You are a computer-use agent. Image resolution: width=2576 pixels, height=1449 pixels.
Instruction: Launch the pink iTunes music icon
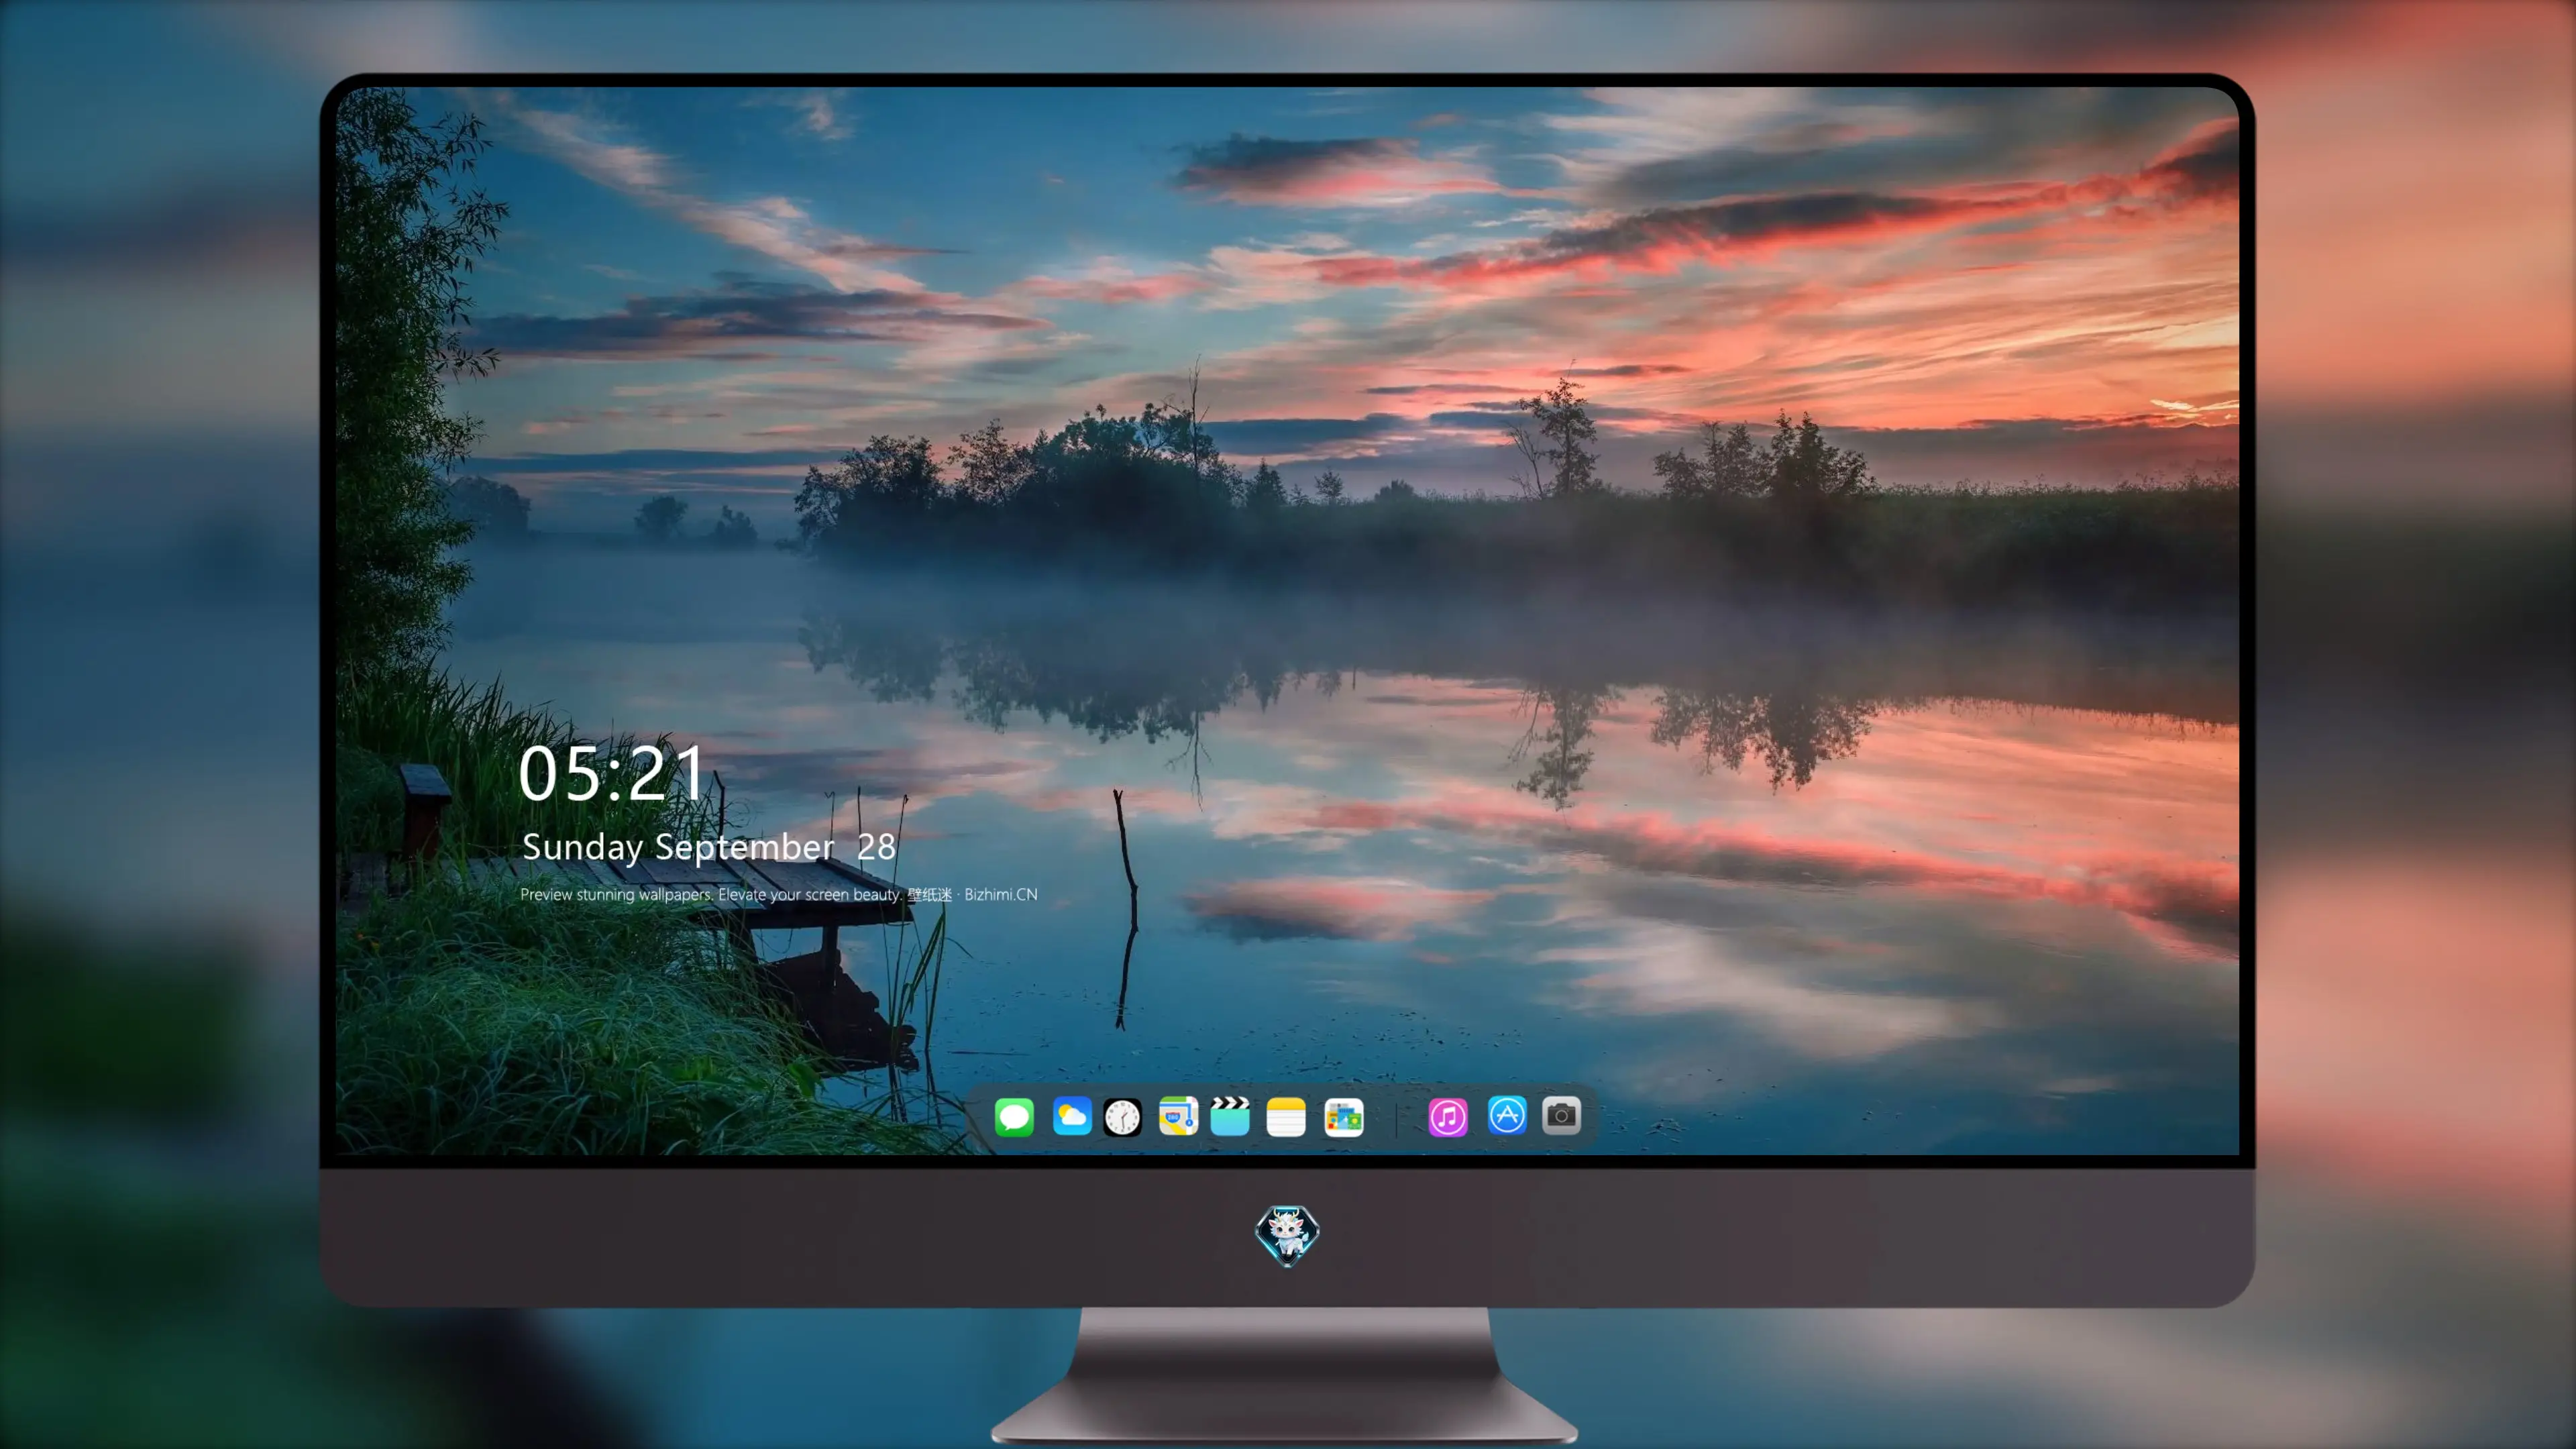(1448, 1117)
